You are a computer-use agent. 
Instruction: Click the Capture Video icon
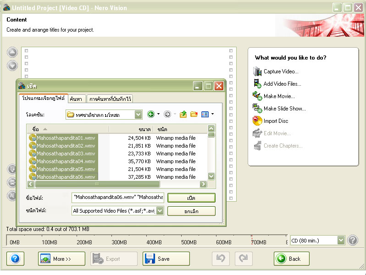(x=257, y=71)
